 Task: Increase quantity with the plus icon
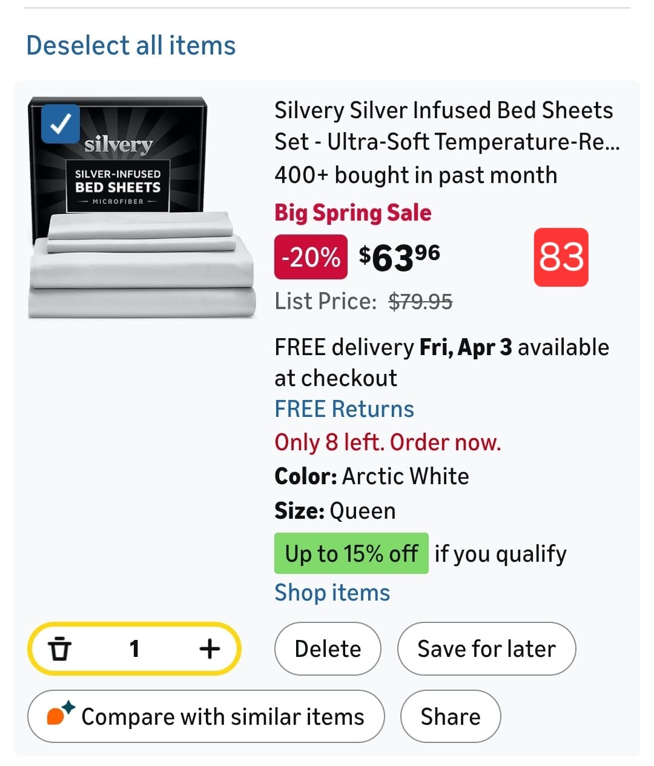coord(210,649)
